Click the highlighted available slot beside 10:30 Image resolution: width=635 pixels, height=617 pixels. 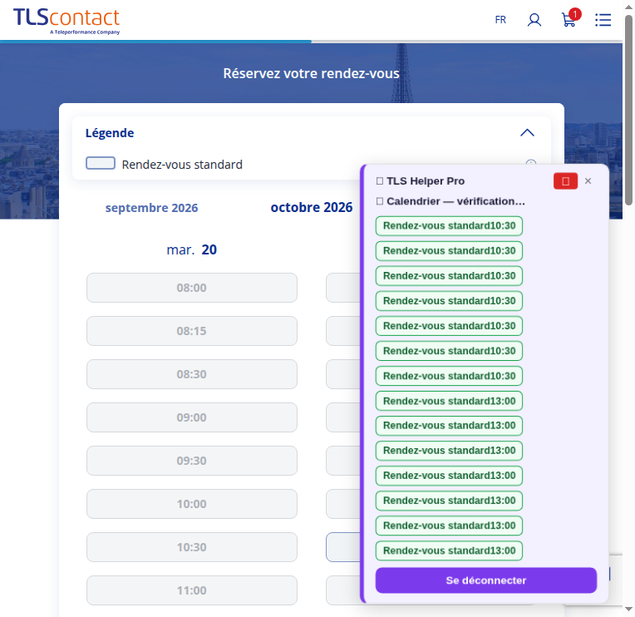coord(343,547)
